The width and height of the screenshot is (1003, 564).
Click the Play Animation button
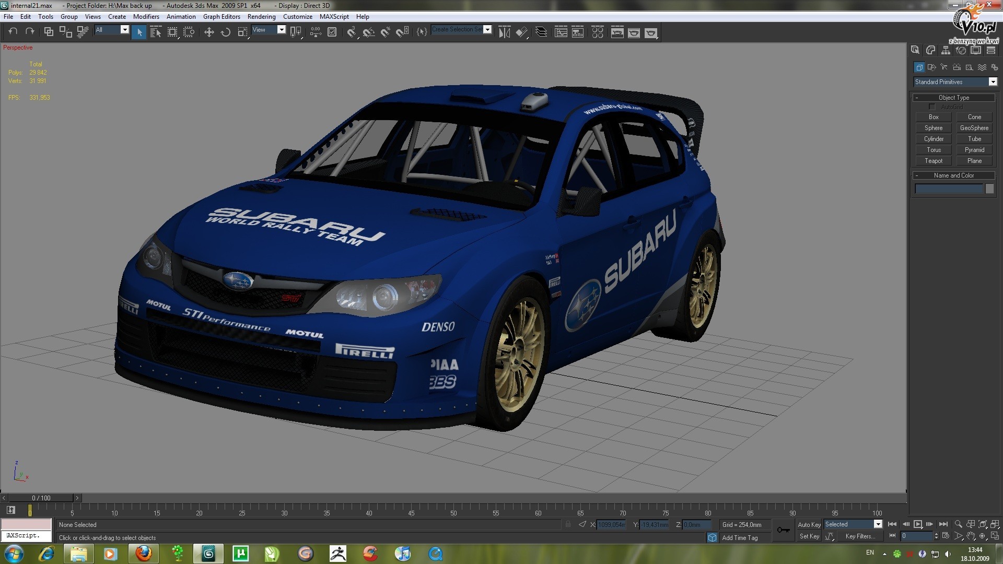click(917, 524)
